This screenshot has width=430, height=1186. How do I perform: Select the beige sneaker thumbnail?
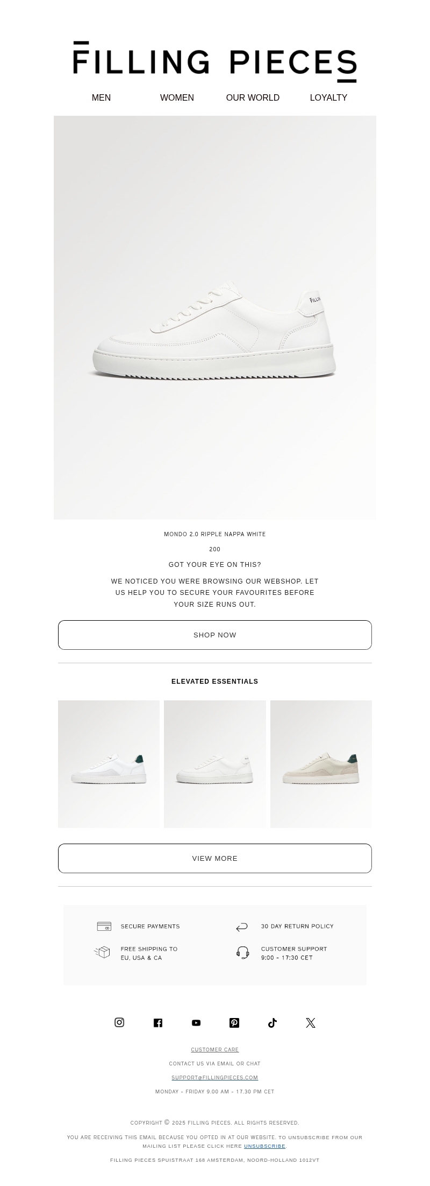(x=321, y=764)
